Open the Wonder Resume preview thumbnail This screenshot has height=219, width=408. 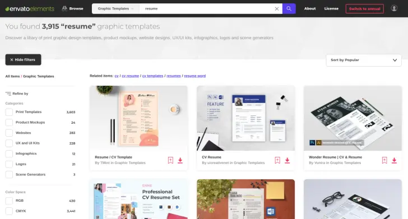[353, 118]
